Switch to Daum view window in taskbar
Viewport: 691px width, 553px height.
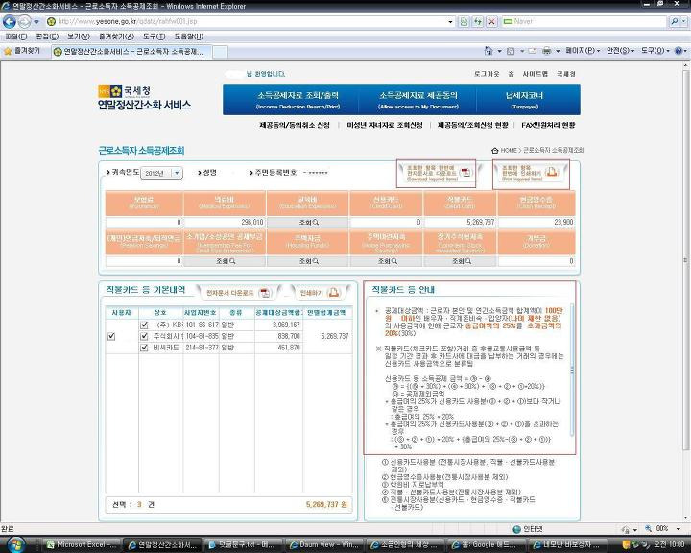[324, 544]
